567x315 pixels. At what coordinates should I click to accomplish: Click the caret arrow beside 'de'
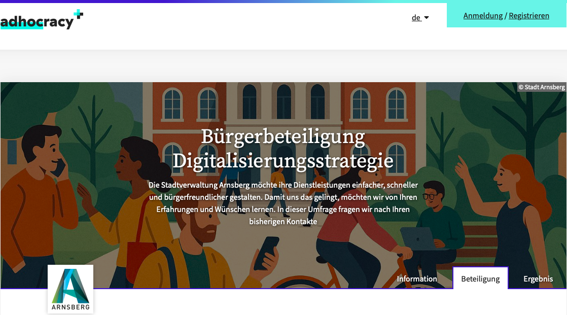(427, 18)
